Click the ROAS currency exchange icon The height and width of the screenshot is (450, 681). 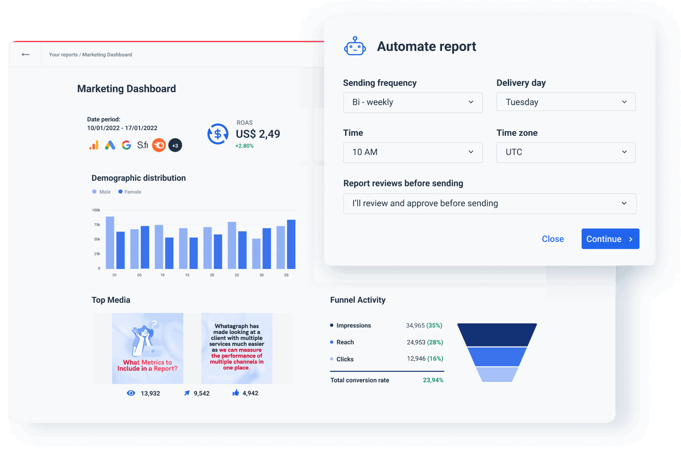point(218,134)
